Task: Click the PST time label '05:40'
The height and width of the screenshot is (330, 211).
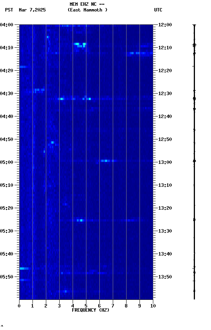Action: 6,254
